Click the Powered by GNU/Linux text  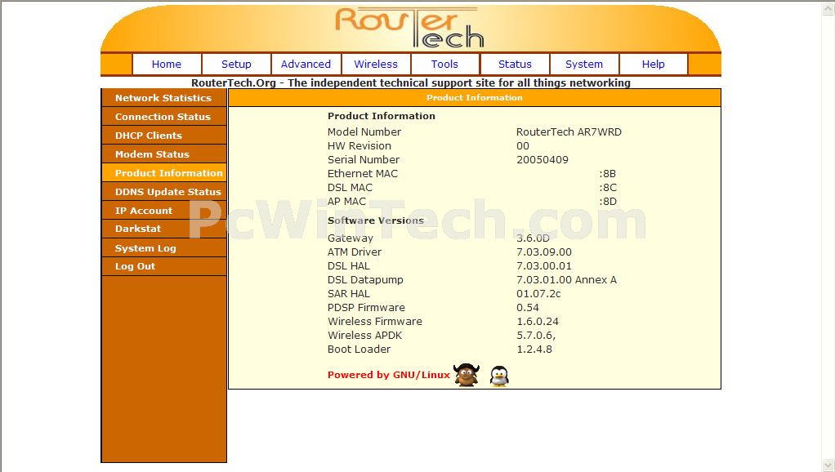tap(389, 375)
